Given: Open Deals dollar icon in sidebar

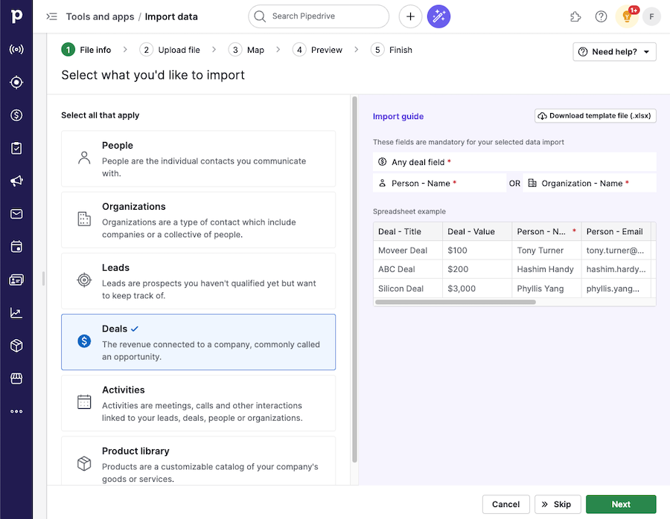Looking at the screenshot, I should [x=16, y=115].
